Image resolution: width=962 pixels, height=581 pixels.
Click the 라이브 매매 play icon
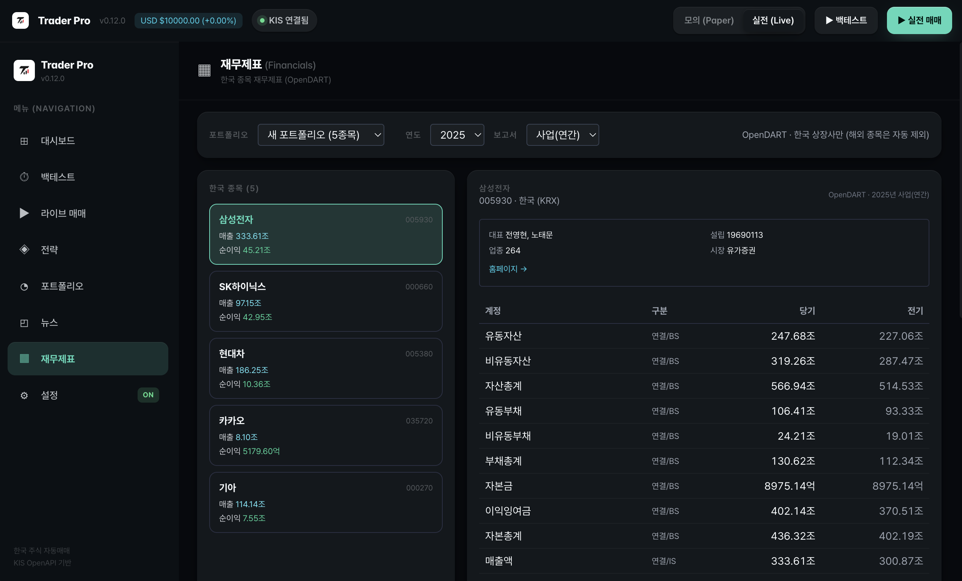[x=24, y=213]
